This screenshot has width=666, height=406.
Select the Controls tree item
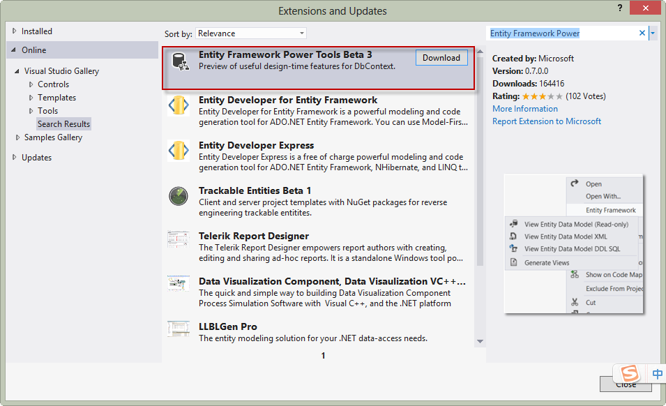point(53,84)
